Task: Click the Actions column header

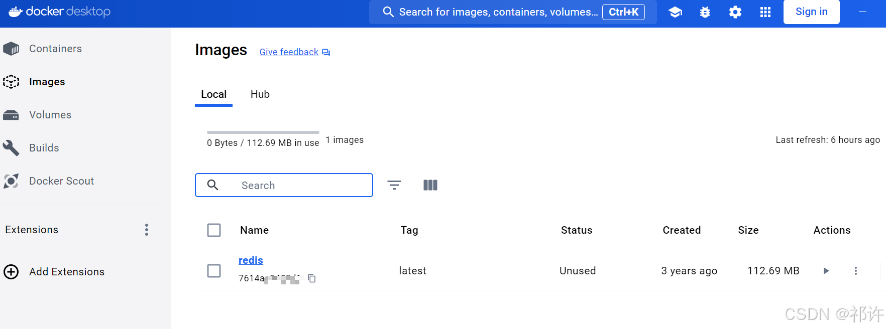Action: pyautogui.click(x=832, y=230)
